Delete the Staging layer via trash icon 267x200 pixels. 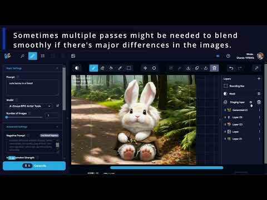(x=259, y=102)
